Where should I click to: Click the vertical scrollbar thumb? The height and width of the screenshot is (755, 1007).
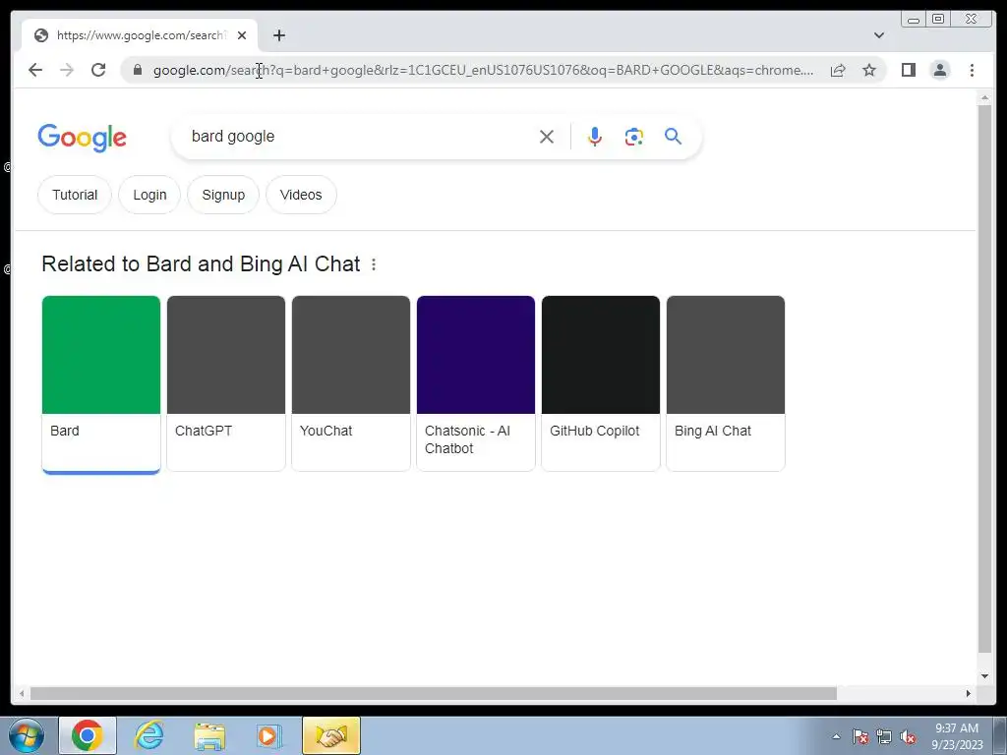(984, 378)
